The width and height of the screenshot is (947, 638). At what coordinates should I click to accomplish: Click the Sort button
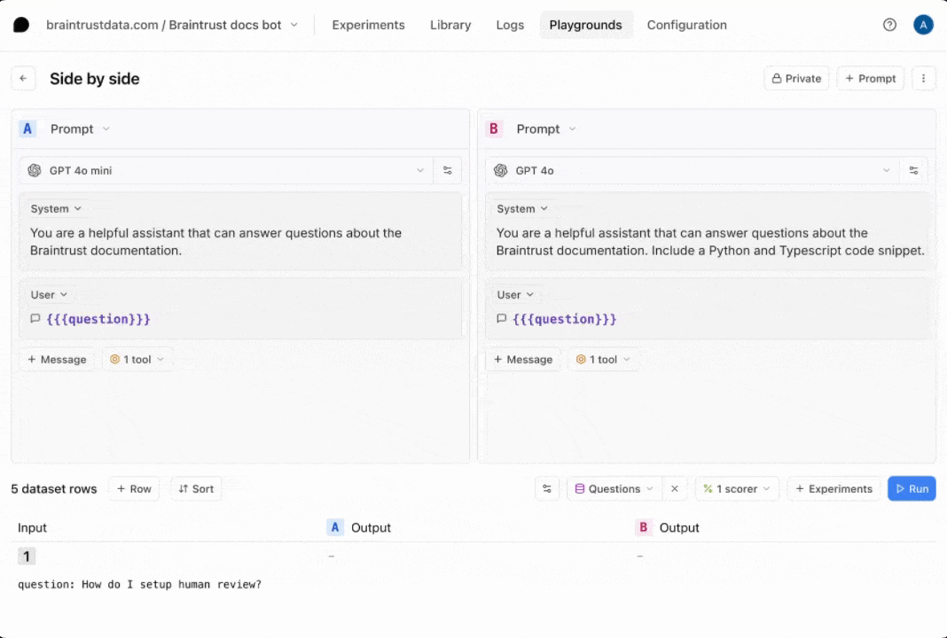tap(196, 489)
